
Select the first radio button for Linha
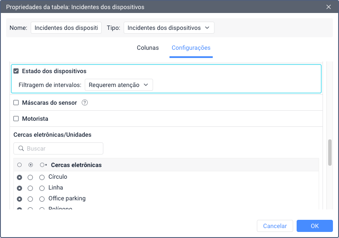(x=19, y=188)
